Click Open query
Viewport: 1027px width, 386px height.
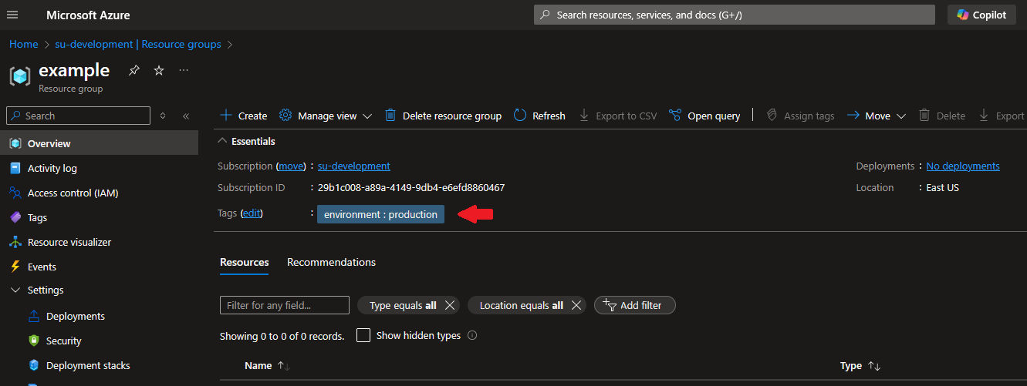coord(704,116)
